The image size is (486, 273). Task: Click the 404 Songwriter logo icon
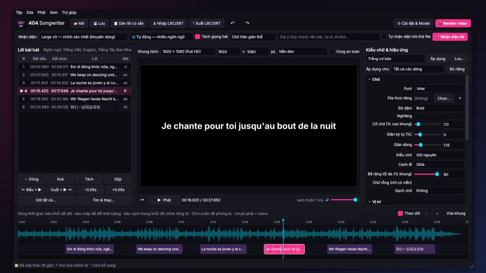tap(21, 23)
